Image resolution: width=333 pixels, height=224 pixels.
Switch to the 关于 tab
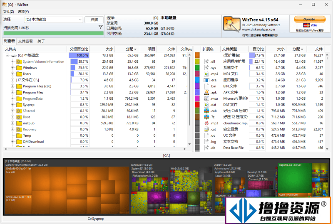[x=41, y=41]
